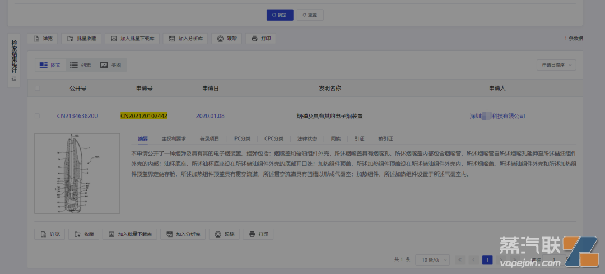
Task: Open the 10条/页 page size dropdown
Action: point(432,260)
